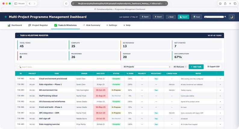Screen dimensions: 239x129
Task: Click task name UAT sign-off
Action: coord(45,119)
